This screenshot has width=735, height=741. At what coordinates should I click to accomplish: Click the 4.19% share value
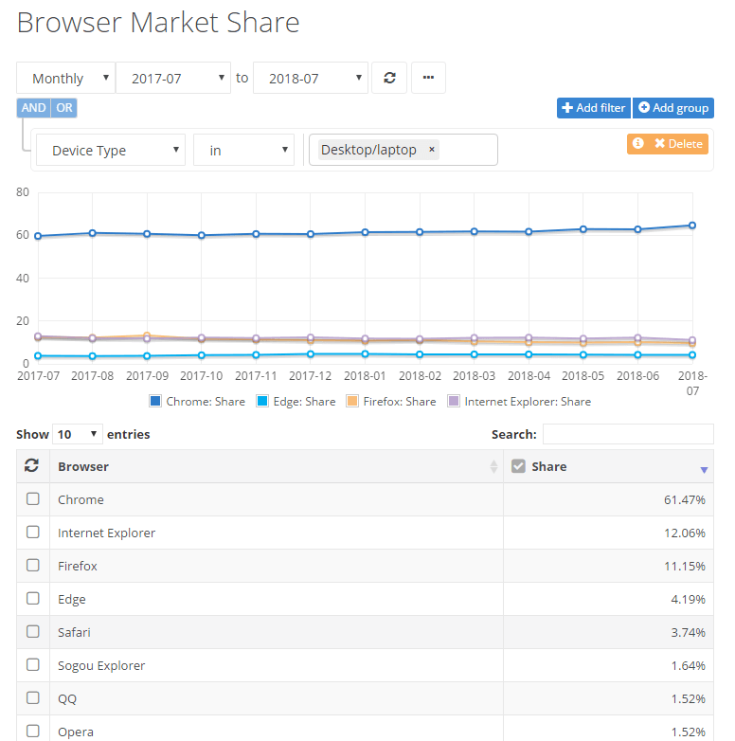tap(688, 599)
